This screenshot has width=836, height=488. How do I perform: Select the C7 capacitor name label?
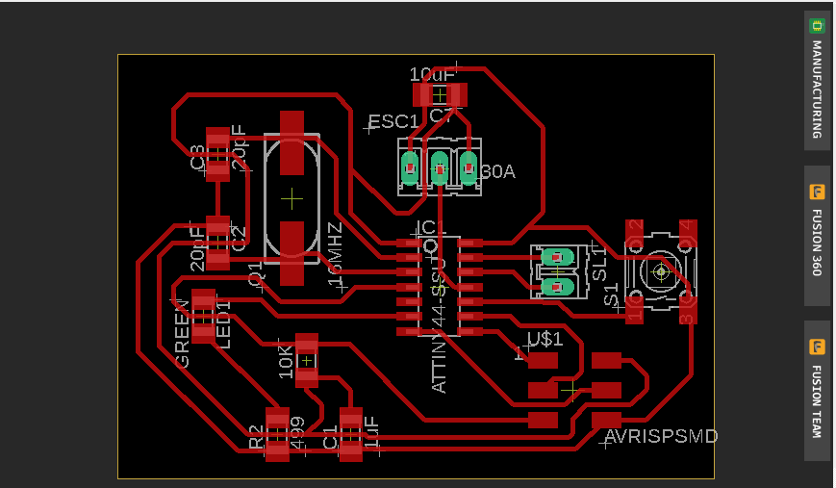pos(442,116)
